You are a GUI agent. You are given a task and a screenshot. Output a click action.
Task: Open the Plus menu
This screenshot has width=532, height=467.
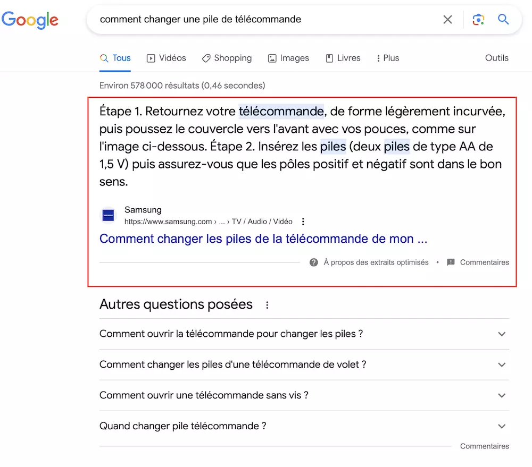pos(387,58)
